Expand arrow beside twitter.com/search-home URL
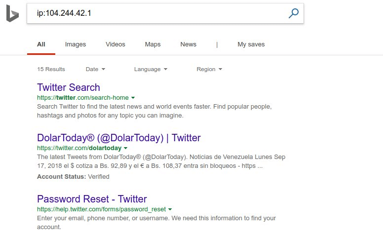 133,98
